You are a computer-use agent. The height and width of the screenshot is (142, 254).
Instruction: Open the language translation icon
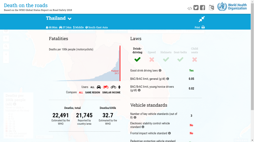click(211, 8)
